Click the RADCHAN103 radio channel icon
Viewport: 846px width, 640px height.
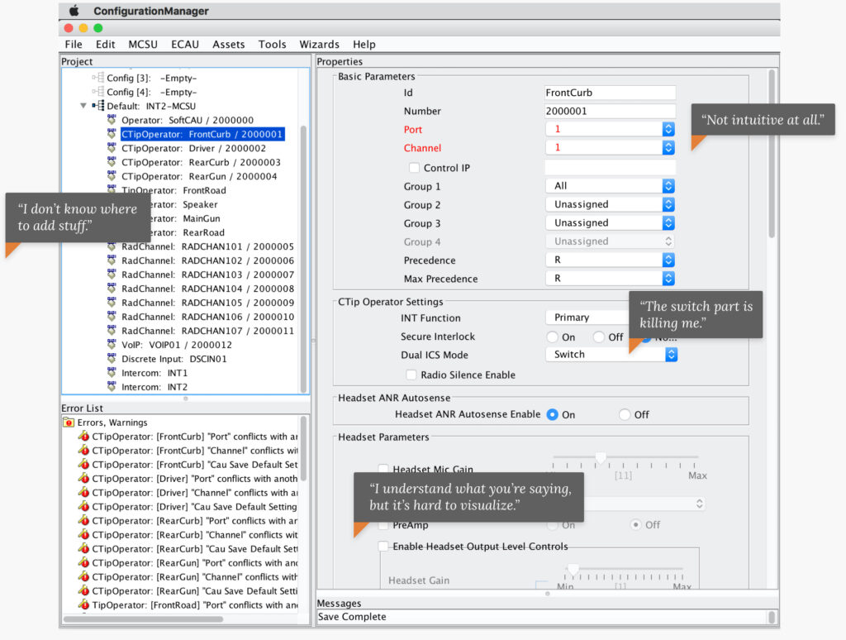(x=112, y=275)
